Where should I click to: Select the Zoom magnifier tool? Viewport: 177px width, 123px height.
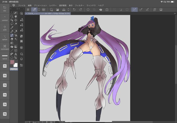click(12, 16)
